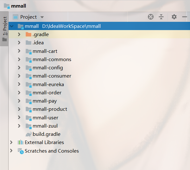
Task: Click the Gradle elephant icon of build.gradle
Action: (28, 134)
